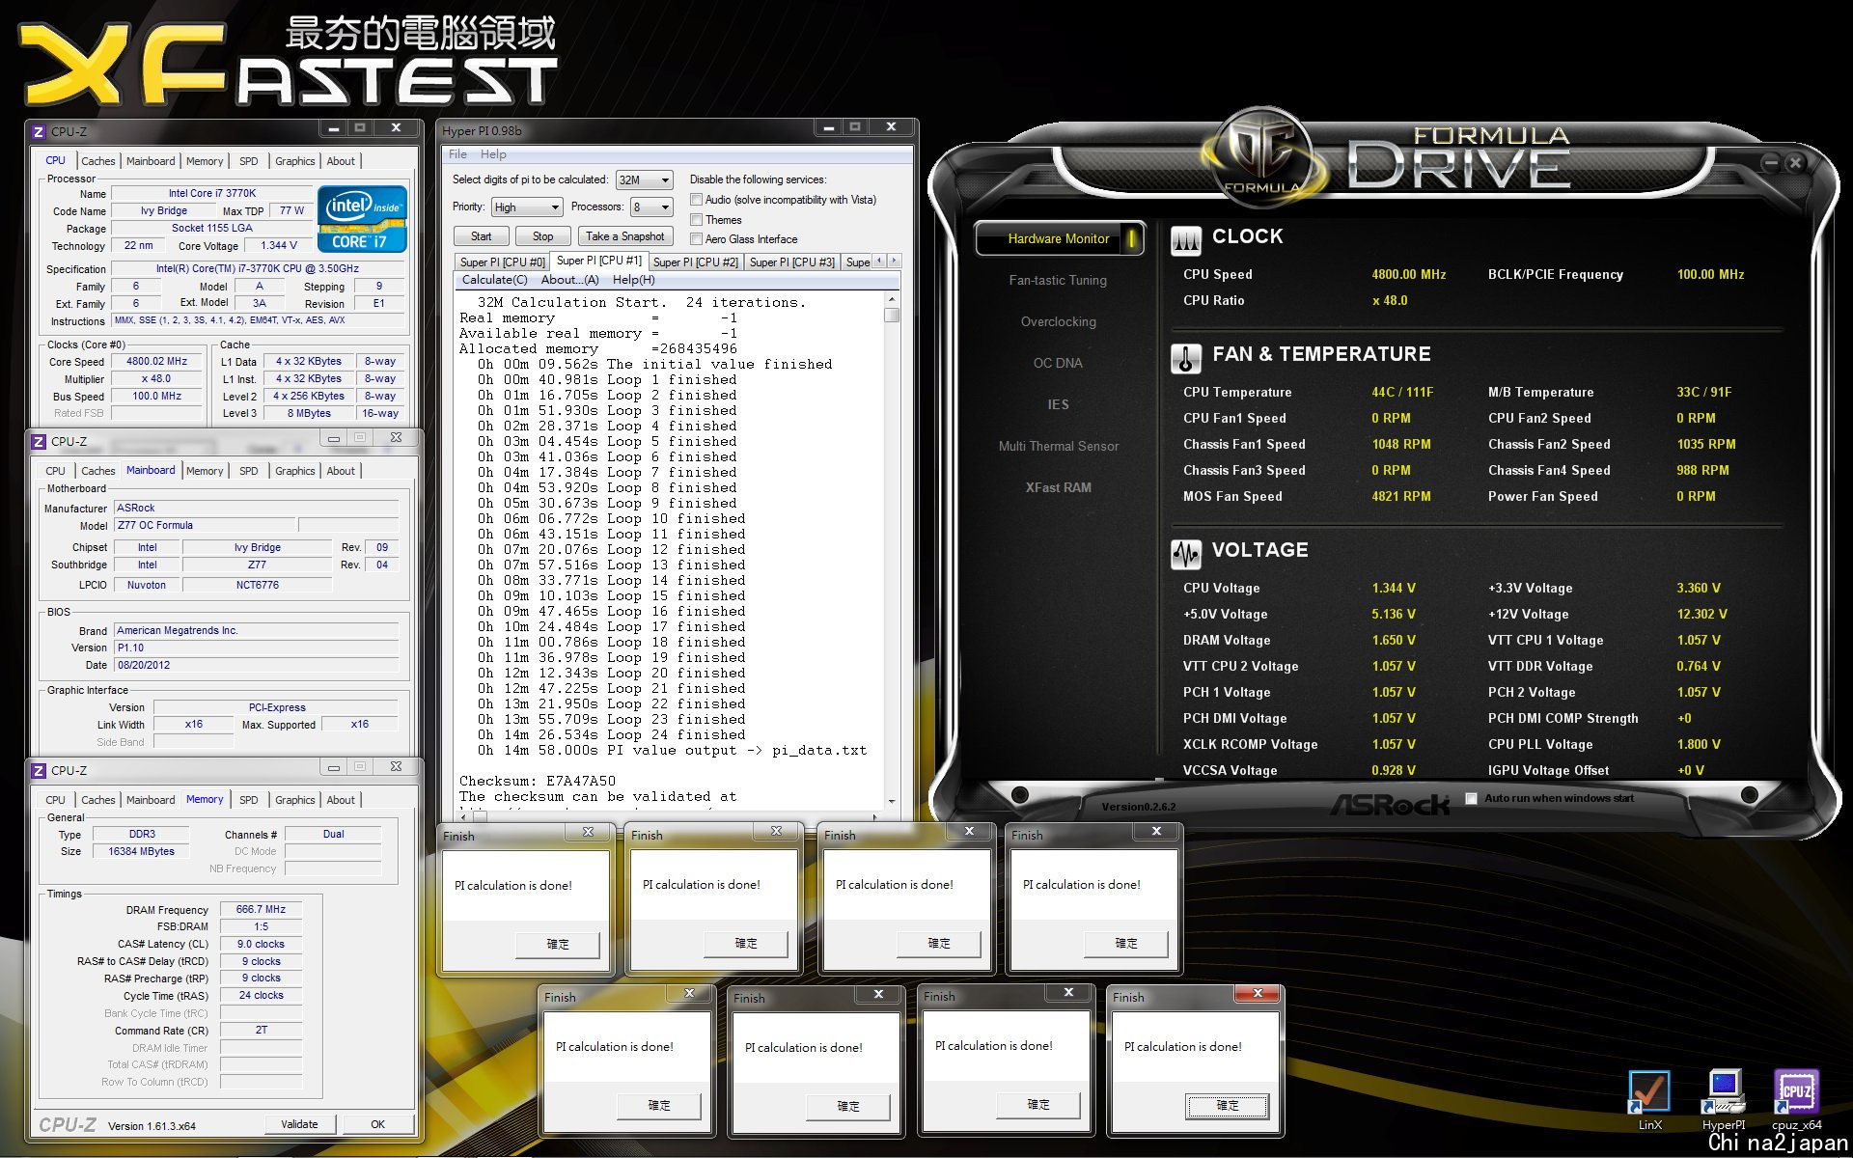This screenshot has width=1853, height=1158.
Task: Select Overclocking in Formula Drive sidebar
Action: pyautogui.click(x=1058, y=321)
